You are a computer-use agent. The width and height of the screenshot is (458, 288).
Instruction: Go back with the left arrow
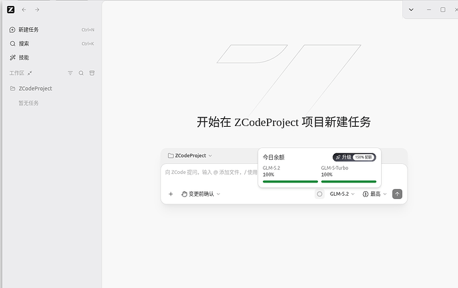click(24, 10)
